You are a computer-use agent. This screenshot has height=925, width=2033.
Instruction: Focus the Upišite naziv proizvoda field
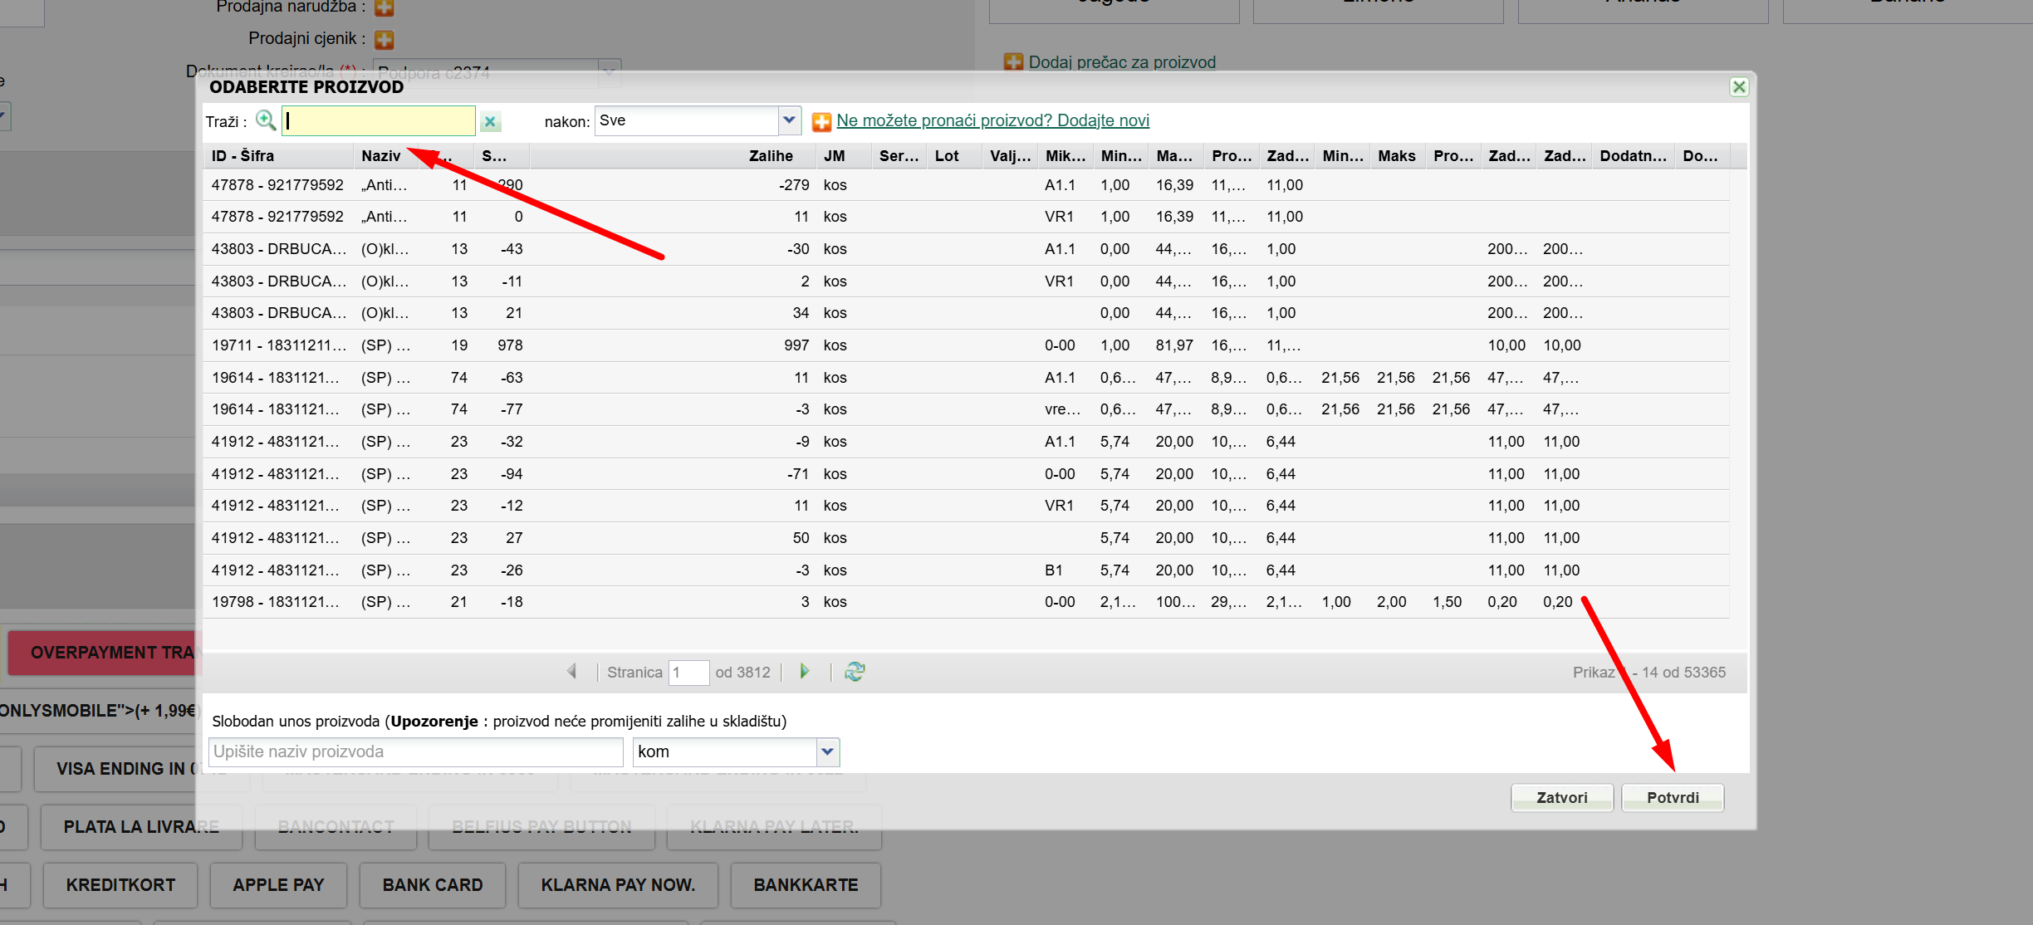pos(415,751)
